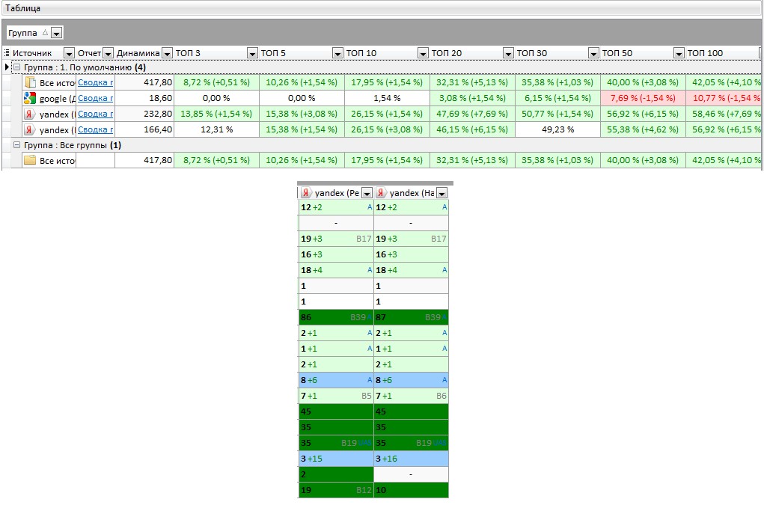The width and height of the screenshot is (764, 508).
Task: Select the cell 46,15 % (+6,15 %)
Action: pos(472,129)
